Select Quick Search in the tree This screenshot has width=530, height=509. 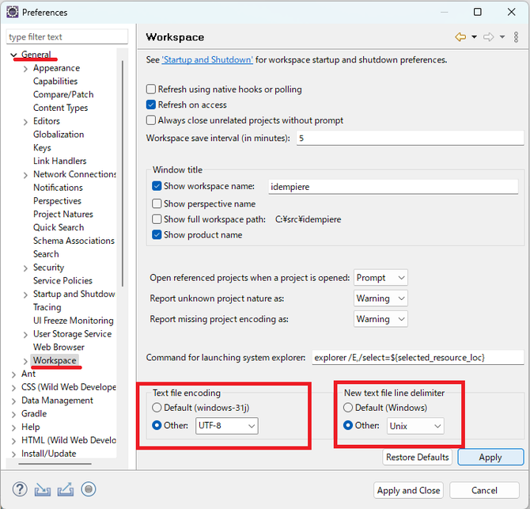tap(59, 227)
